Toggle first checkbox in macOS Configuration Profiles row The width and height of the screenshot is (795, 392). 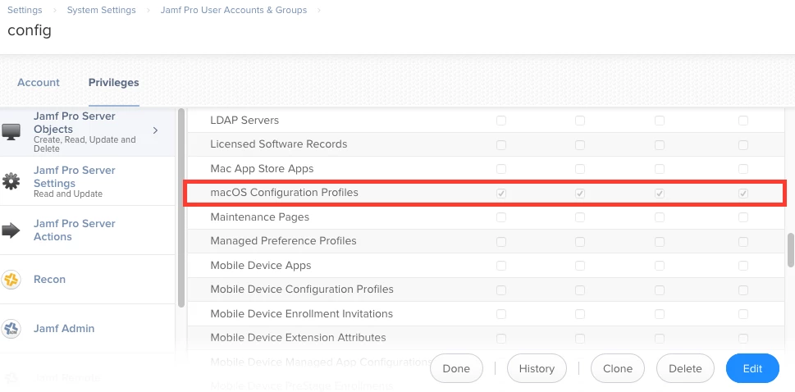coord(501,194)
